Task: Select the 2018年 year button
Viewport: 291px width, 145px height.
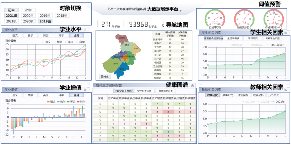Action: click(62, 16)
